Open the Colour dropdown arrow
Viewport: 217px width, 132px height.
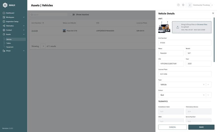(x=209, y=95)
